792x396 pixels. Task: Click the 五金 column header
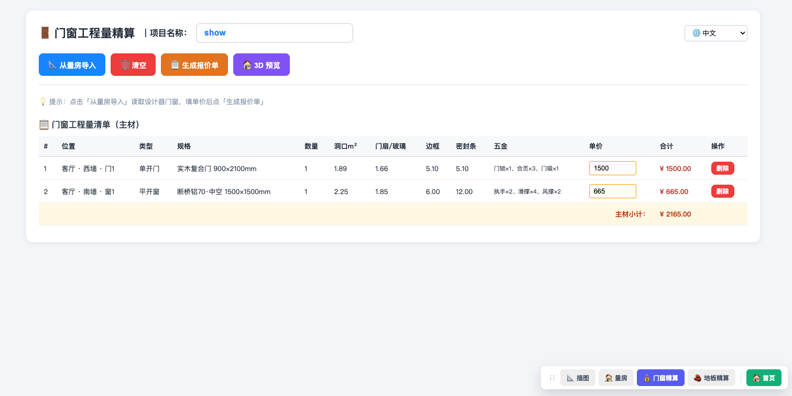[501, 146]
